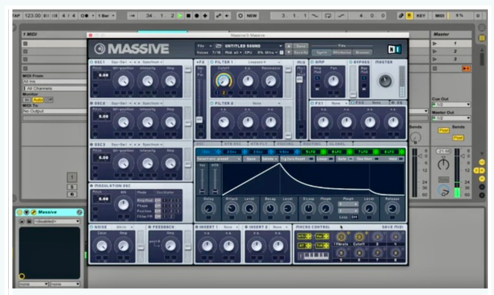Click Browser view button
The height and width of the screenshot is (295, 494).
pos(363,52)
